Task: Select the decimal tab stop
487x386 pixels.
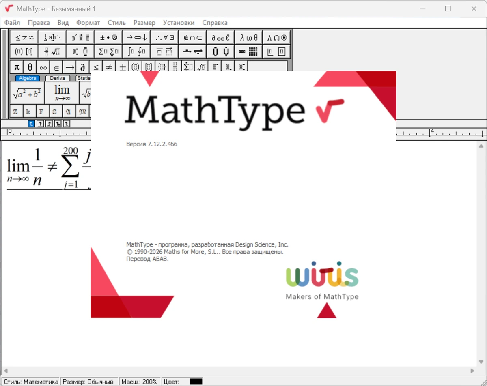Action: point(67,124)
